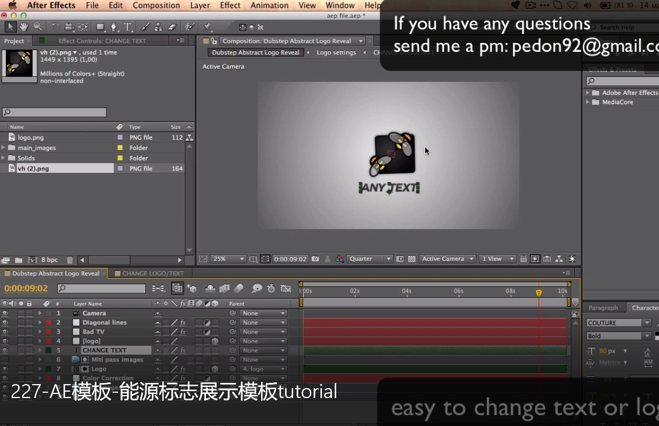Click the 8 bpc color depth button
659x426 pixels.
pos(49,260)
